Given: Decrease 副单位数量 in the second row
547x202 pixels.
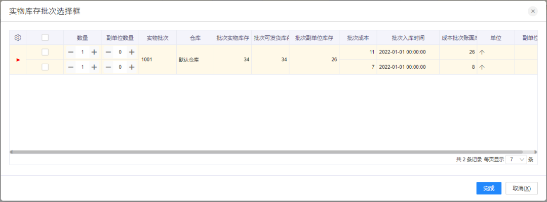Looking at the screenshot, I should coord(108,67).
